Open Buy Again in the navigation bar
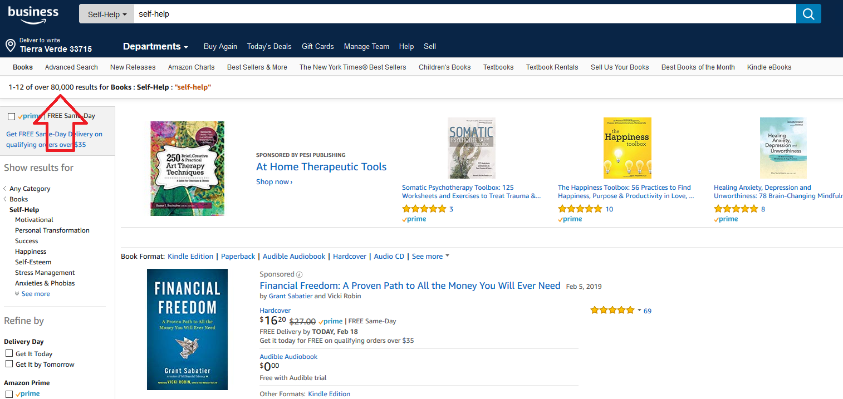The image size is (843, 399). point(220,46)
